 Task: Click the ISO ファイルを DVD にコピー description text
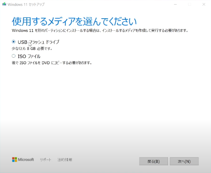52,63
